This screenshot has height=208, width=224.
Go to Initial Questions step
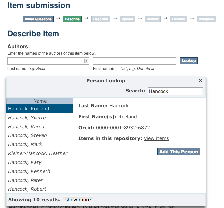pyautogui.click(x=38, y=19)
